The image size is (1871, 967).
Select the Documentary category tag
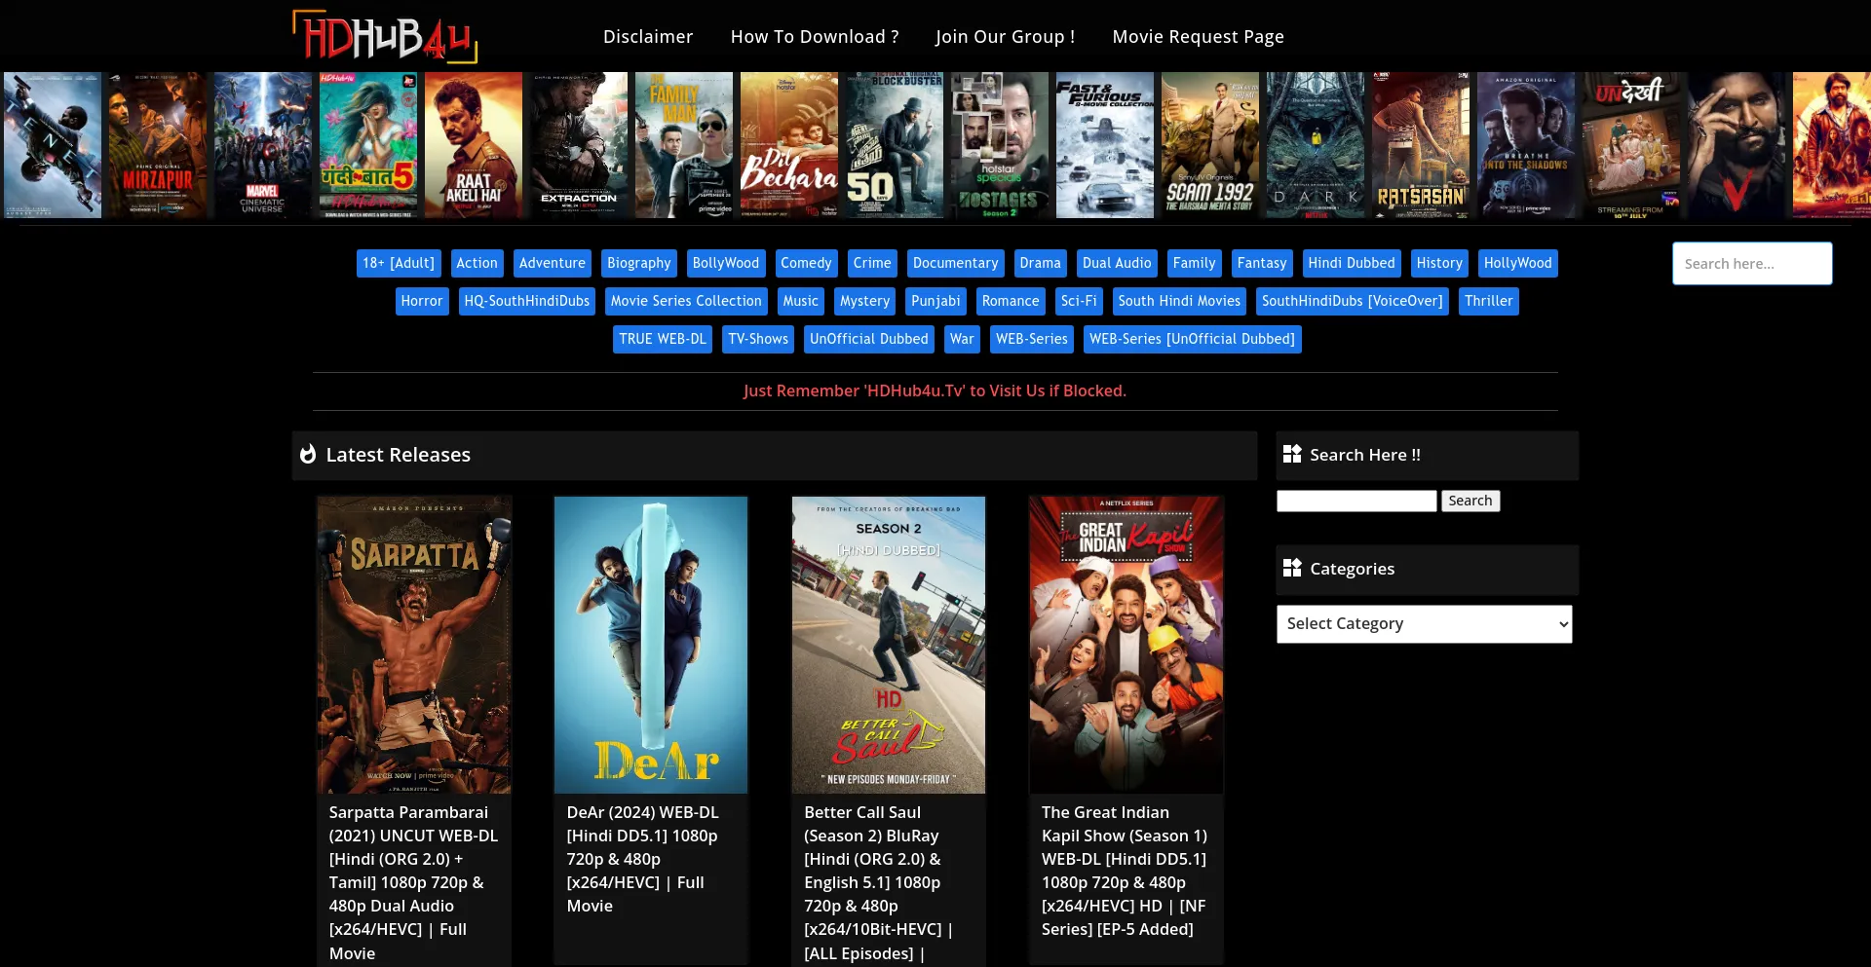[956, 263]
